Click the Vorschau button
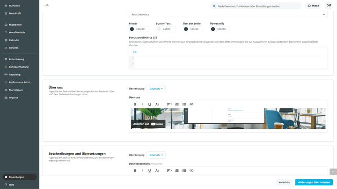 (284, 182)
